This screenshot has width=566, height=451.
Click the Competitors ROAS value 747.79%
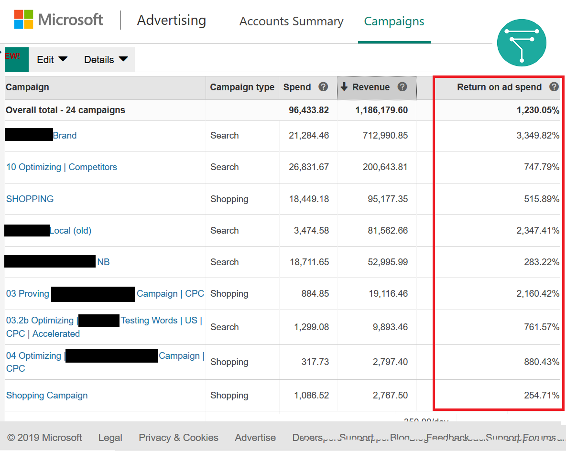(542, 167)
